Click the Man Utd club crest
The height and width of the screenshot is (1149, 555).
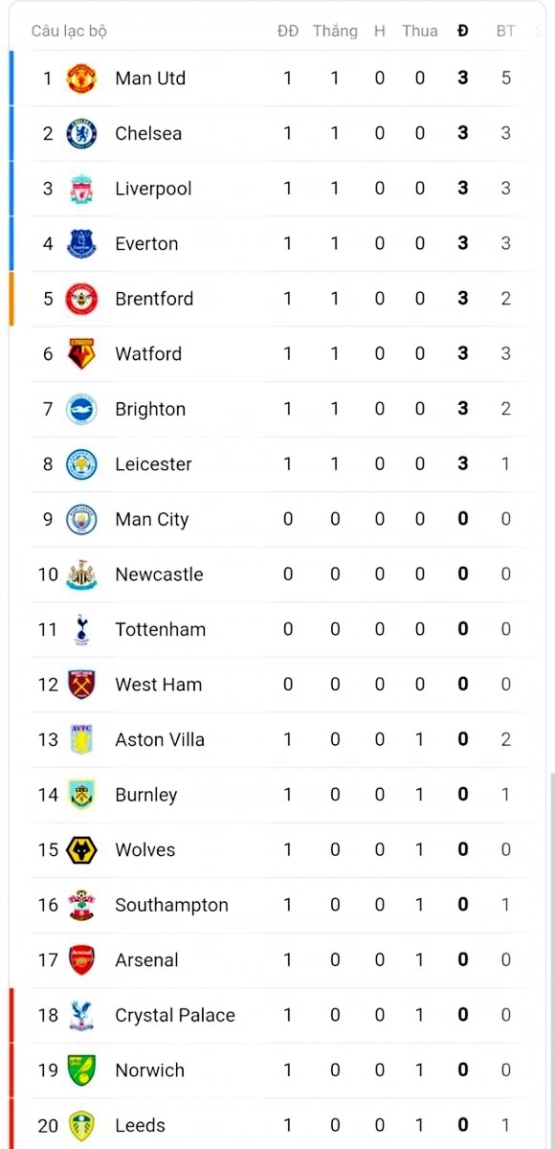pos(81,79)
